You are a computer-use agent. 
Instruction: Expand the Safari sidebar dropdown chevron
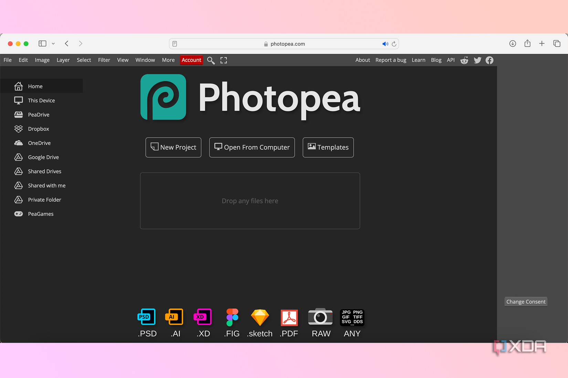tap(53, 44)
